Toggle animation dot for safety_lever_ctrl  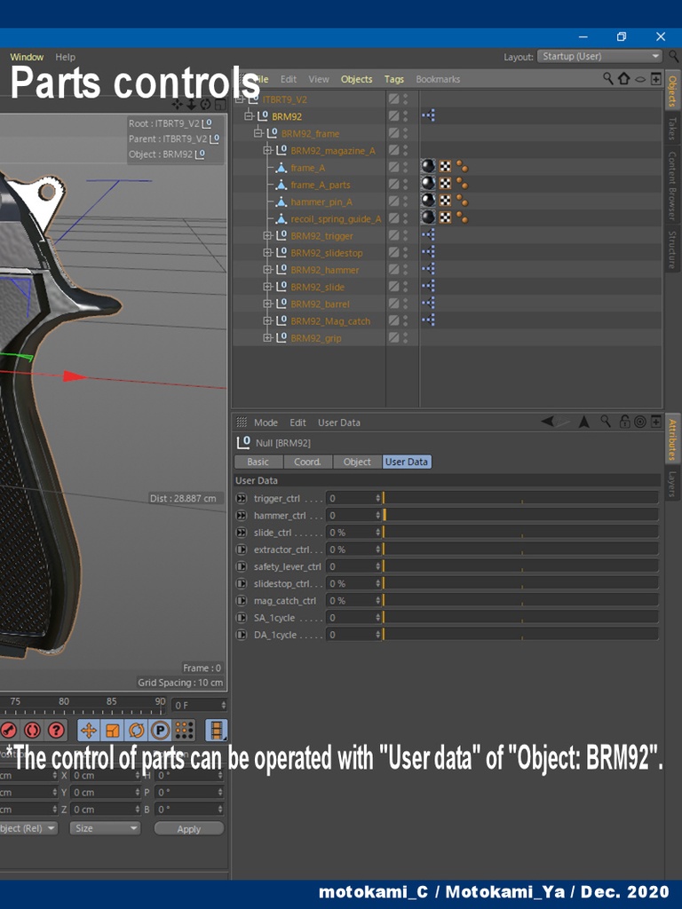click(x=242, y=566)
